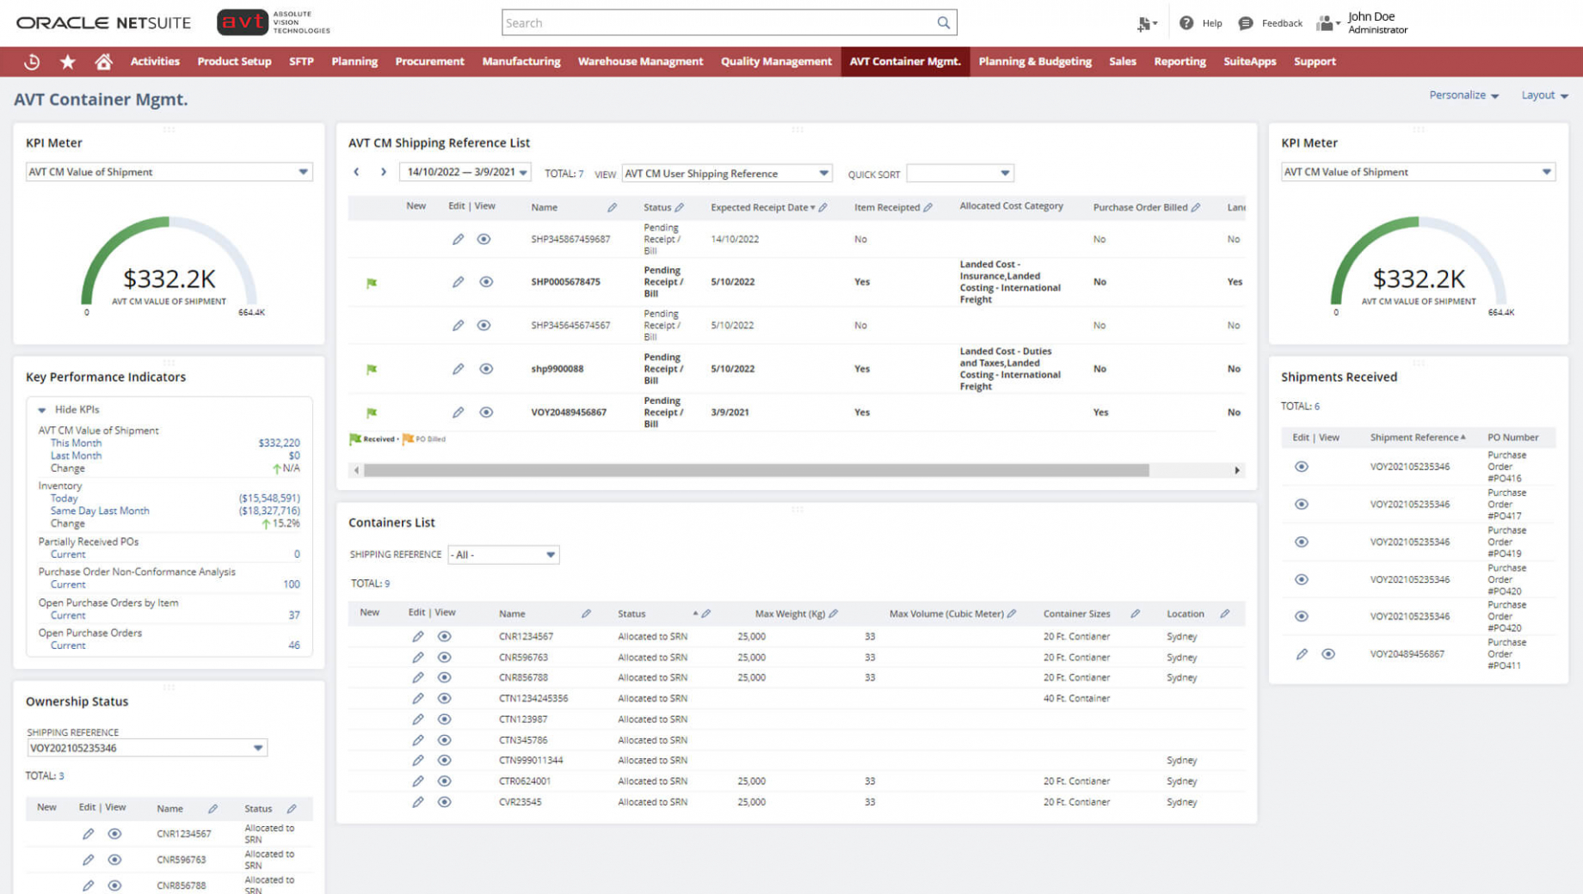Click the search magnifier icon

pyautogui.click(x=943, y=21)
